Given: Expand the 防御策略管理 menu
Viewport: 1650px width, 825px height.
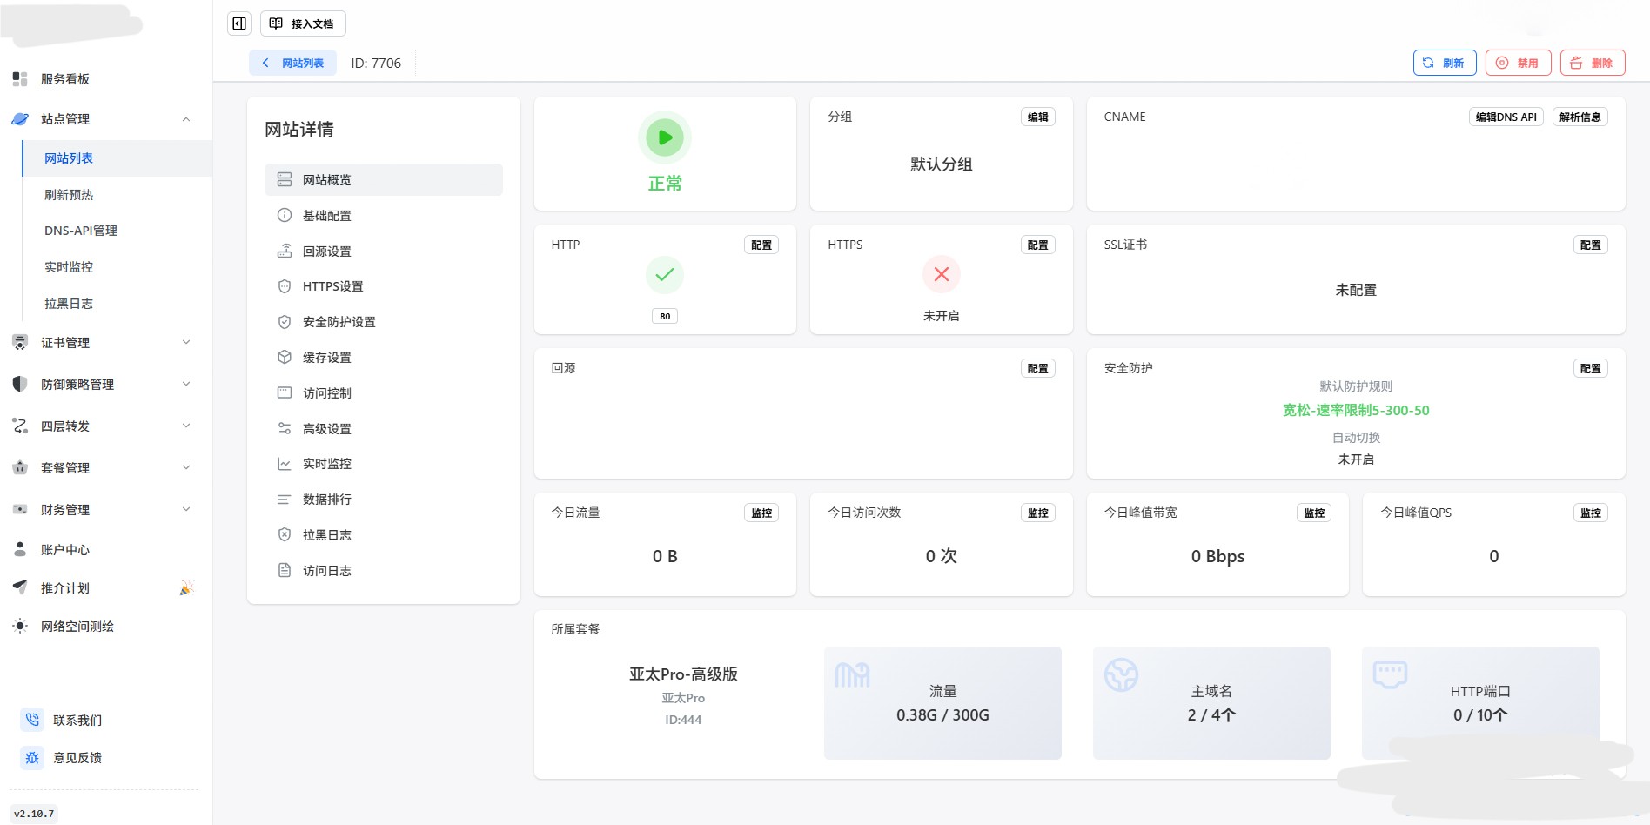Looking at the screenshot, I should coord(185,385).
